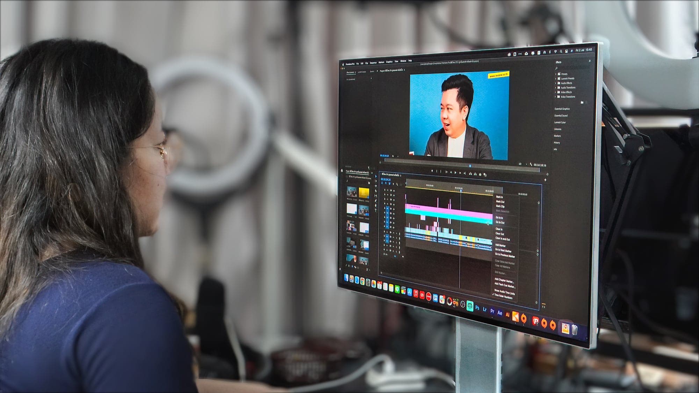
Task: Step forward one frame
Action: coord(460,173)
